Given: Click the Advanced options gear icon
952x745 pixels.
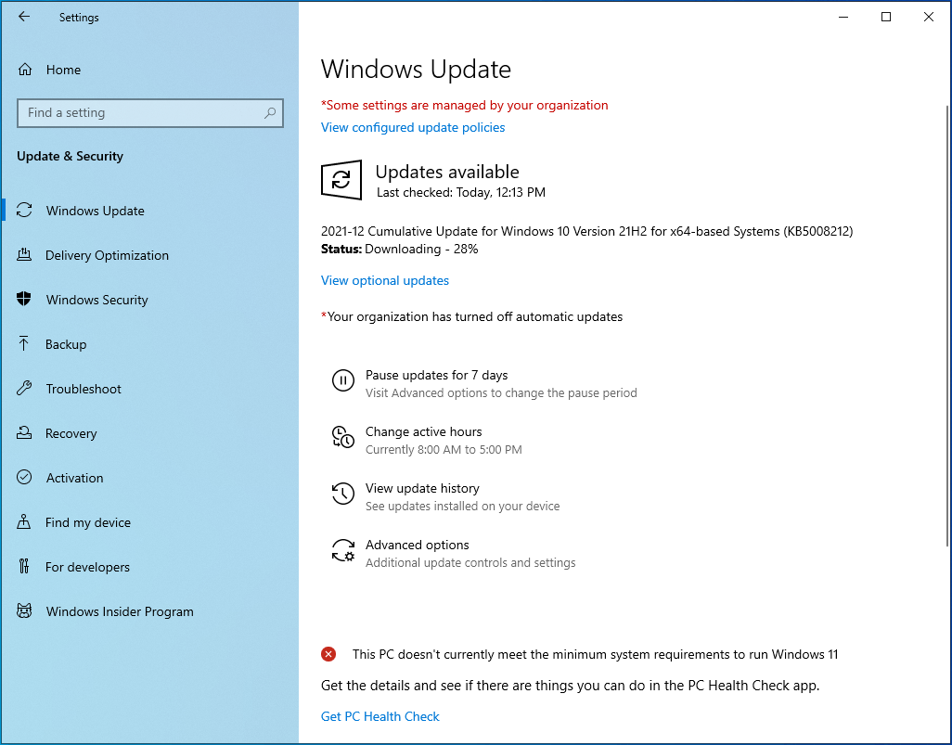Looking at the screenshot, I should pos(343,550).
